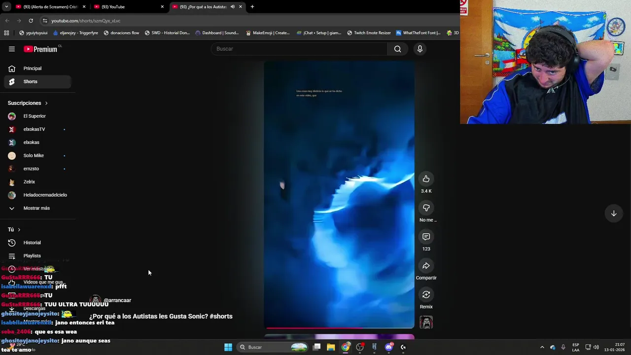
Task: Open Logitech G HUB taskbar icon
Action: pos(403,347)
